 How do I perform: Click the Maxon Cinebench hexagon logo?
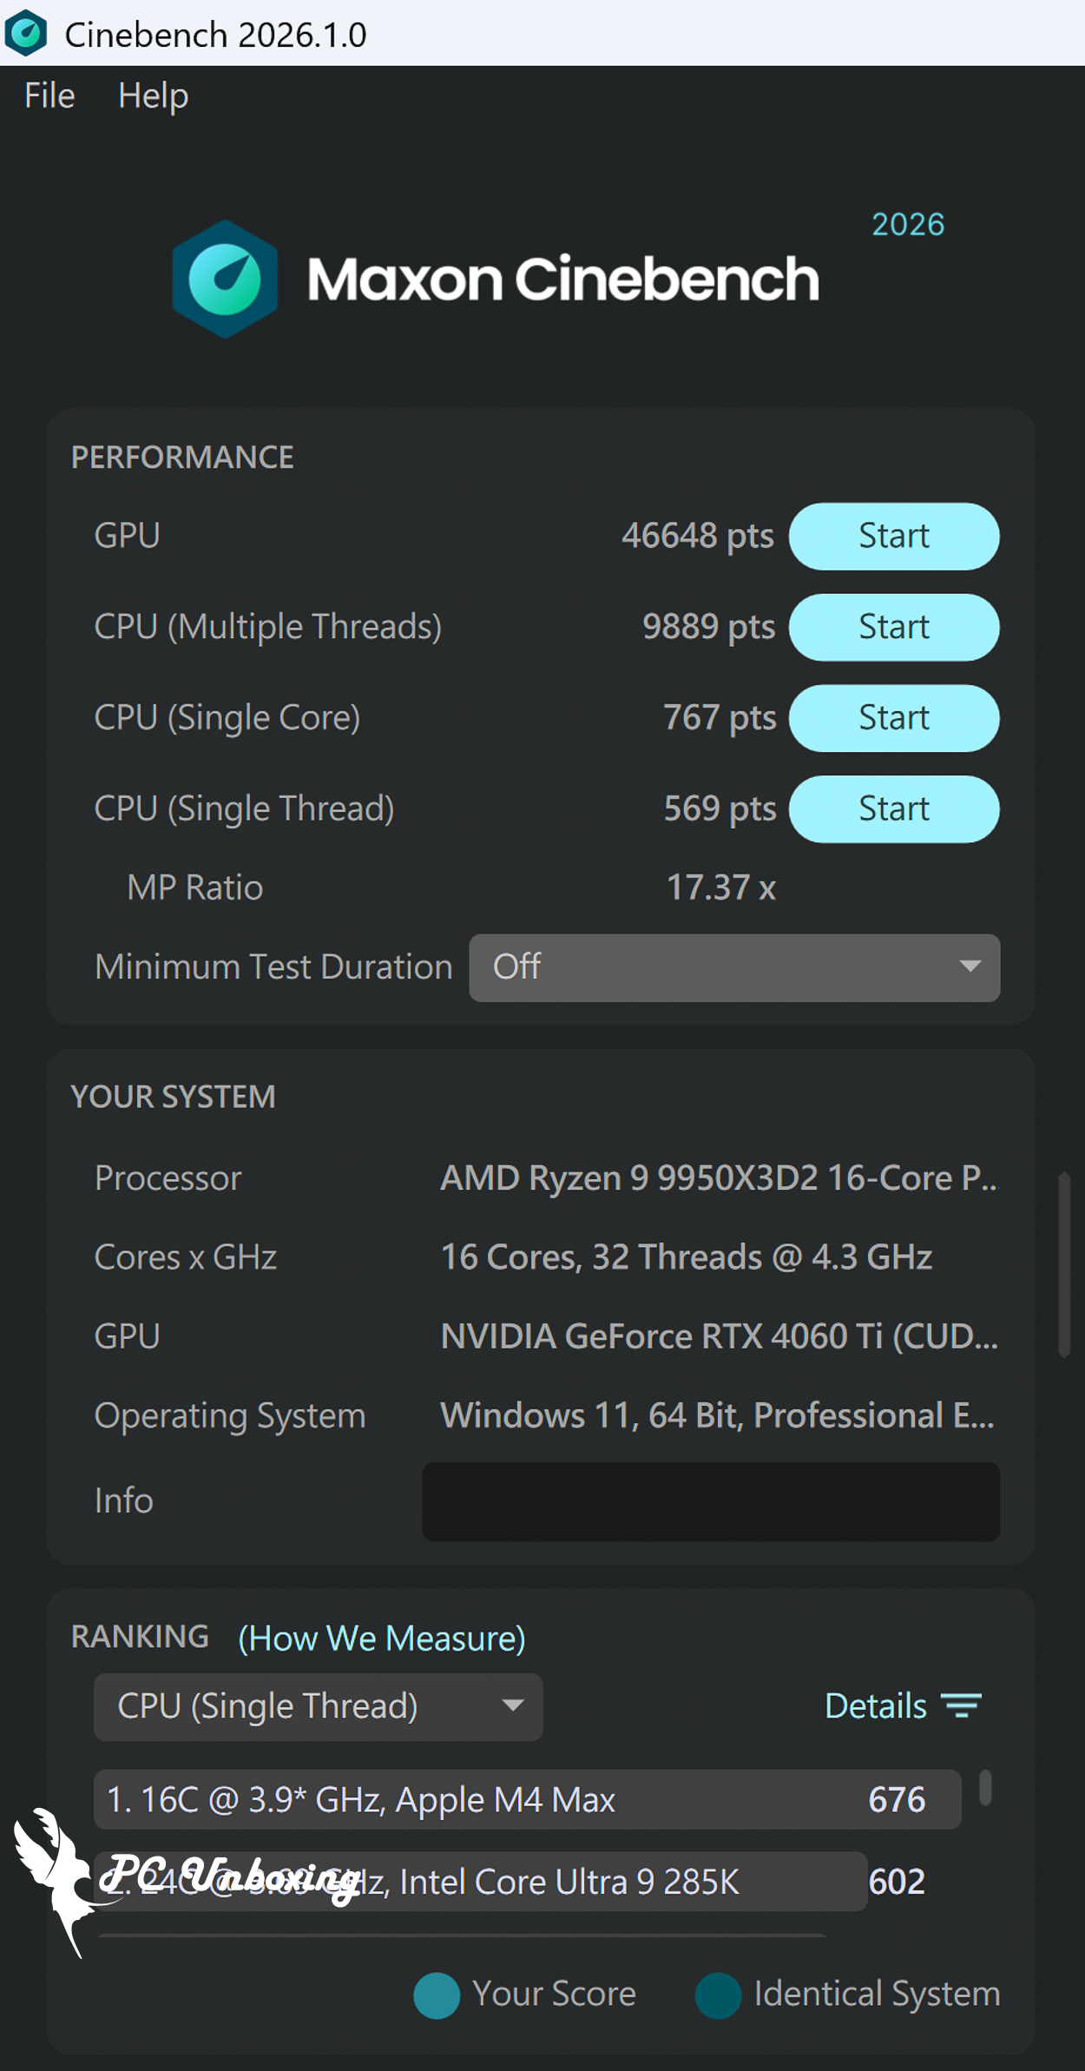pyautogui.click(x=225, y=279)
